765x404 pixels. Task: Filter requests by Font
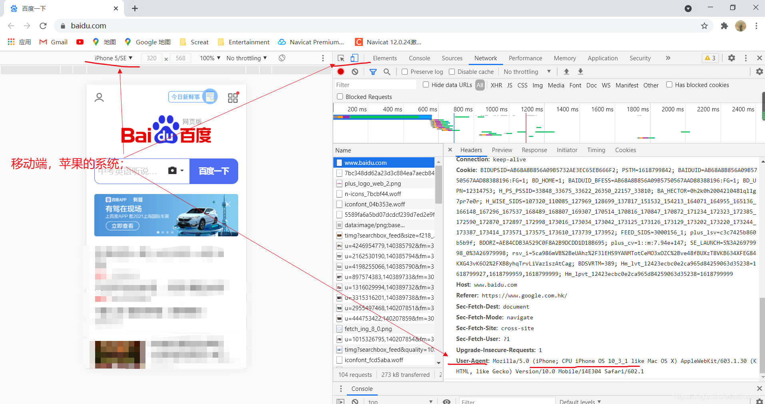coord(575,85)
